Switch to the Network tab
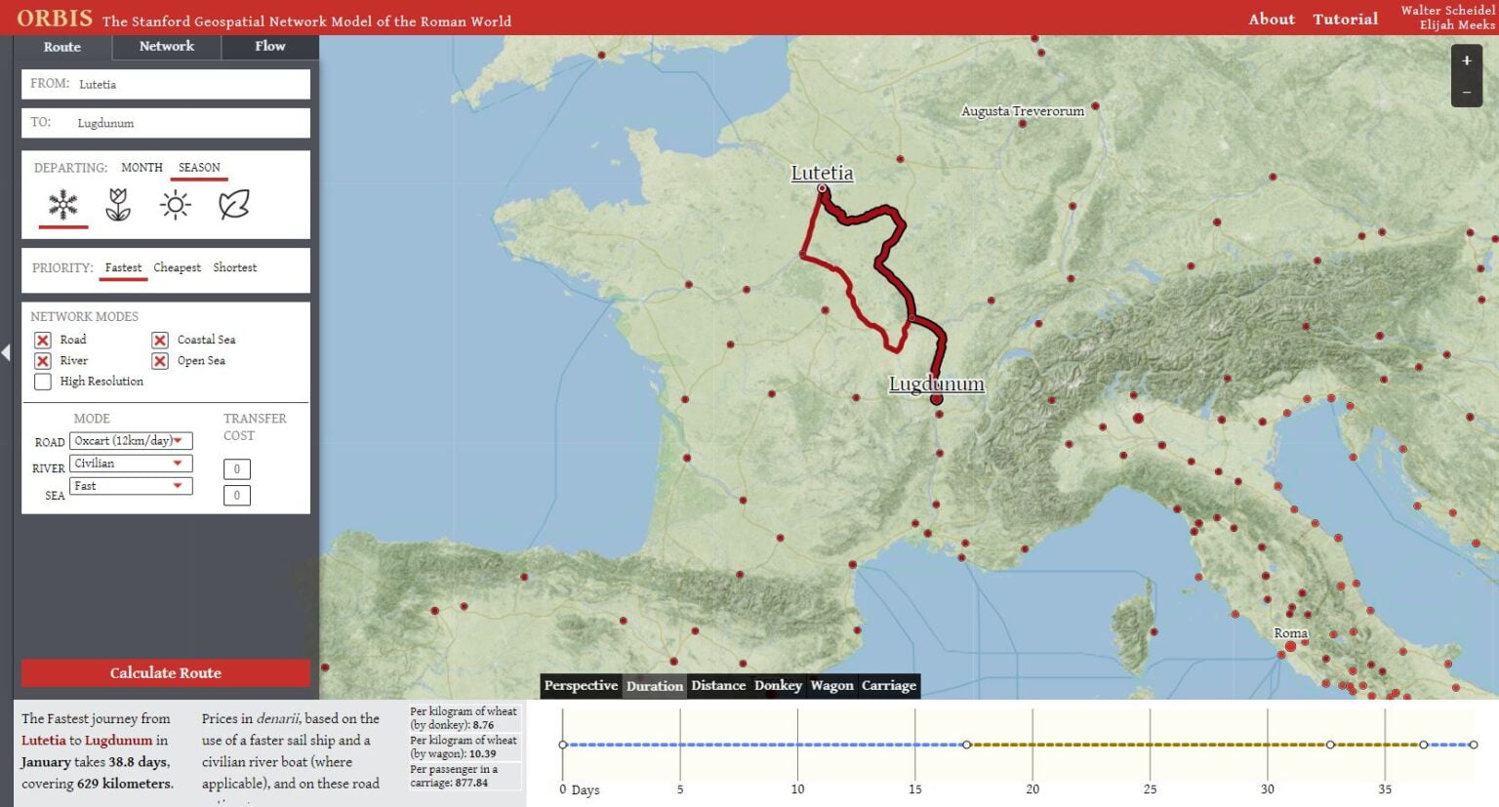Viewport: 1499px width, 807px height. [x=166, y=46]
